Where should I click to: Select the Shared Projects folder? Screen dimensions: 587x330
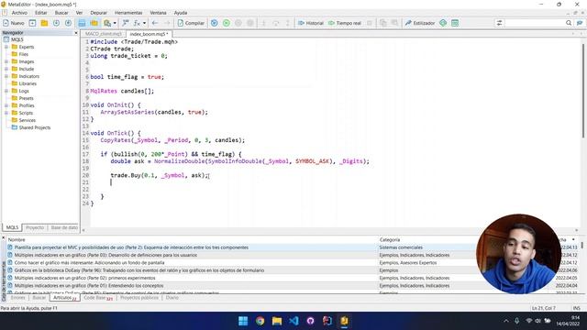(35, 127)
